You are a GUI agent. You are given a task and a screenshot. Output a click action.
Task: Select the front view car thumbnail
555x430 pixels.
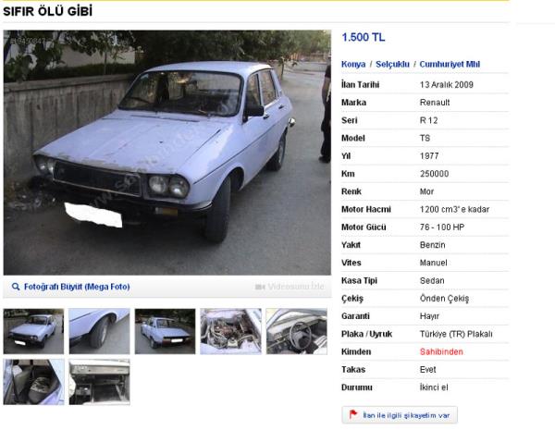click(33, 331)
